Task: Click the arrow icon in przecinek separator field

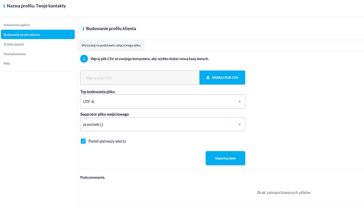Action: 240,124
